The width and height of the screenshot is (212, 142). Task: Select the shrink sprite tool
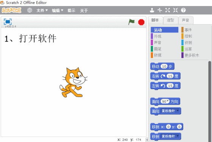point(176,10)
